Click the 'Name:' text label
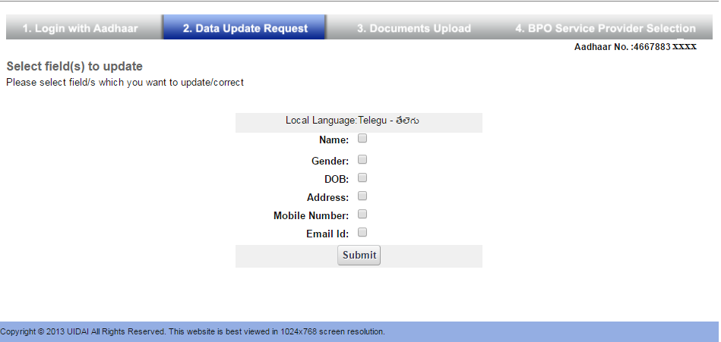Image resolution: width=721 pixels, height=342 pixels. (x=334, y=140)
